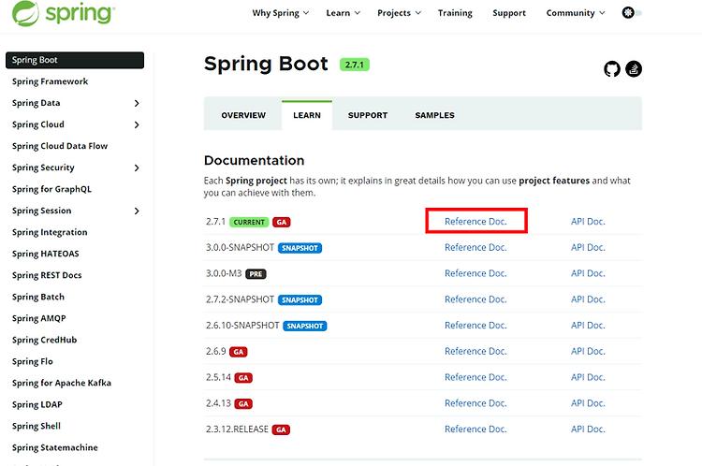Open Reference Doc. for 2.7.1
Image resolution: width=702 pixels, height=466 pixels.
tap(475, 222)
